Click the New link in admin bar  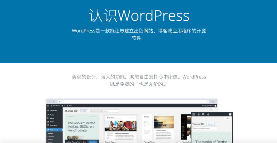pyautogui.click(x=71, y=106)
